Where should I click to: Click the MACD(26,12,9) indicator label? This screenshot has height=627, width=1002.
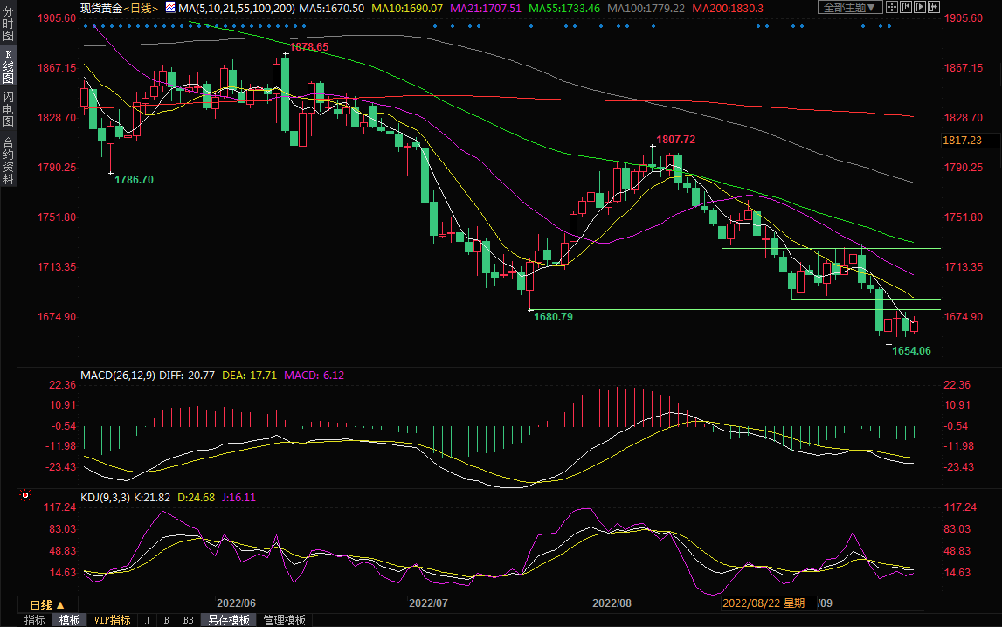coord(118,375)
